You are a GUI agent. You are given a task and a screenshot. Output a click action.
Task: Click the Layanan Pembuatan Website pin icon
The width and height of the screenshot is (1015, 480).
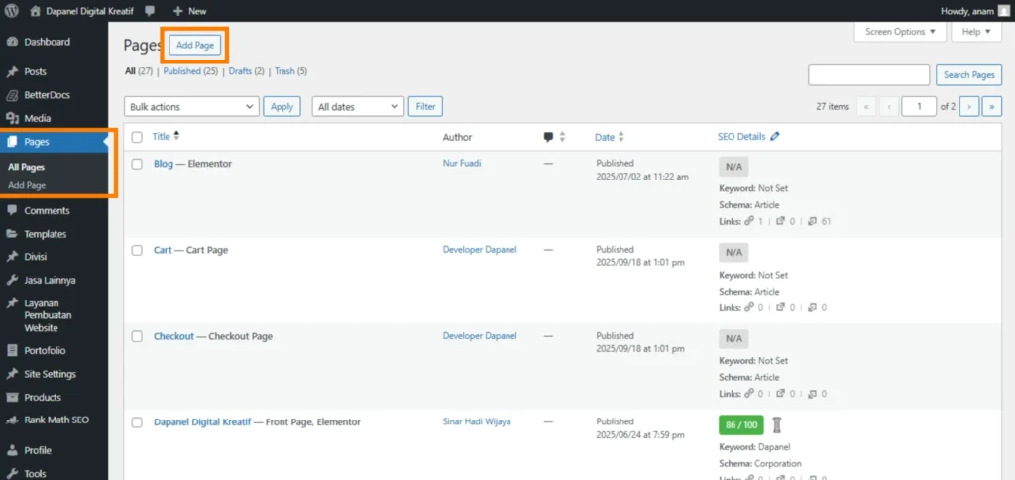click(12, 303)
